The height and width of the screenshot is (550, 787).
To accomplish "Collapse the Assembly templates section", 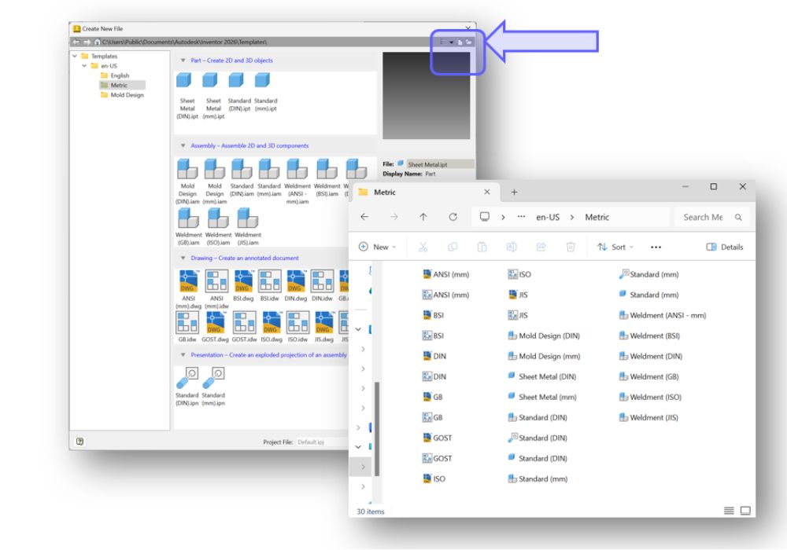I will point(183,146).
